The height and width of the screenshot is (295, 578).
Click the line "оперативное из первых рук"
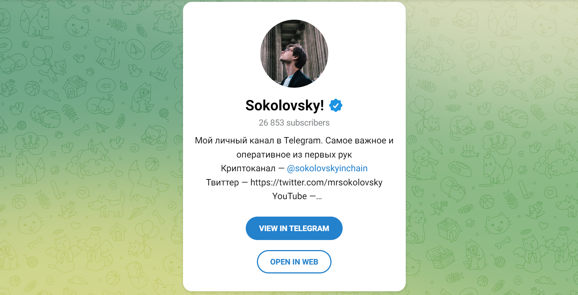tap(294, 155)
